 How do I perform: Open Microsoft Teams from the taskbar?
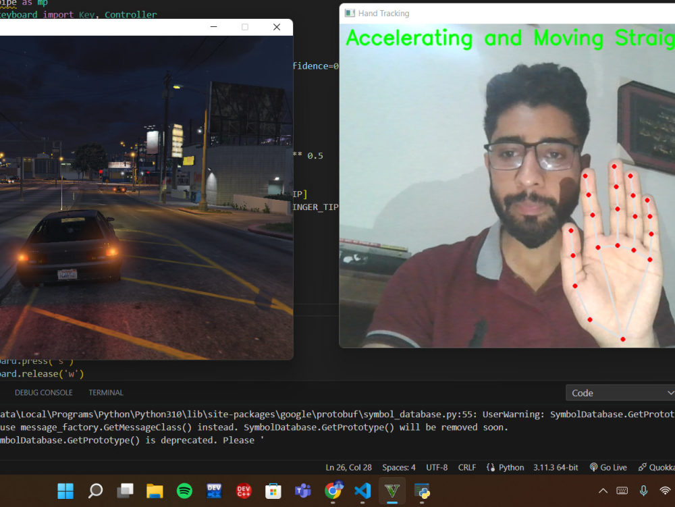302,491
